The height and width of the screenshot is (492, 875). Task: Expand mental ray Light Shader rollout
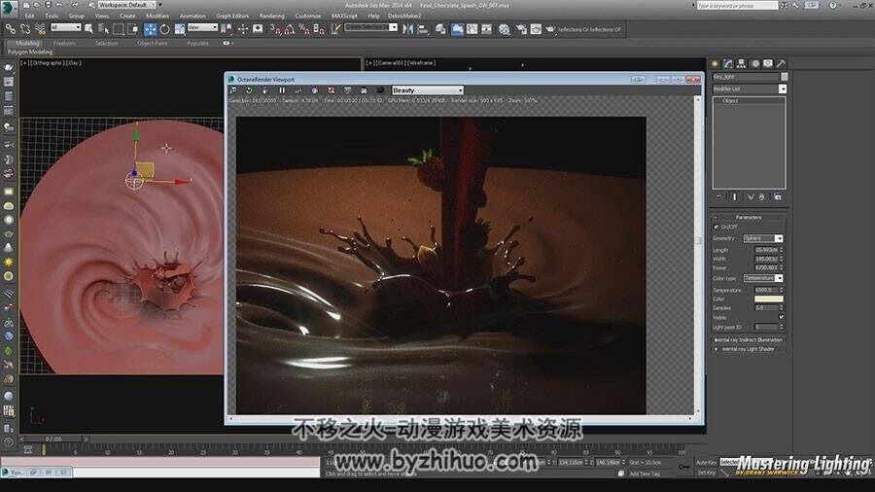pos(749,349)
